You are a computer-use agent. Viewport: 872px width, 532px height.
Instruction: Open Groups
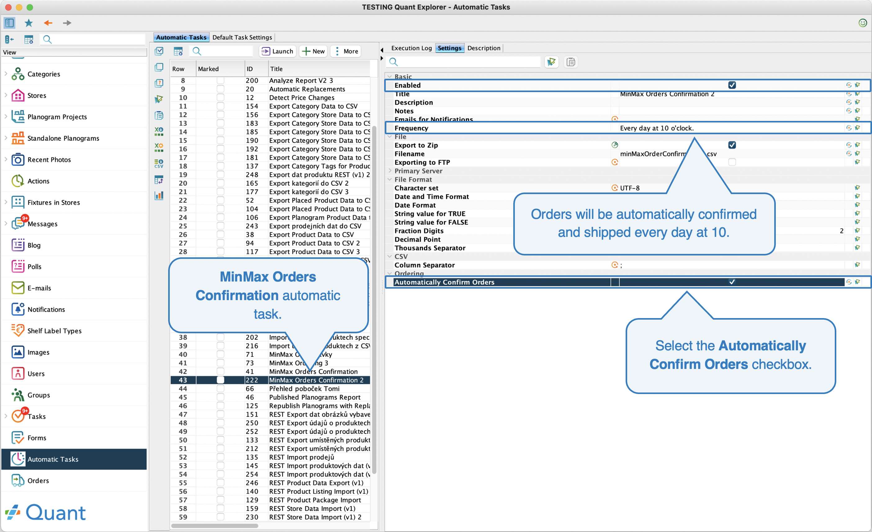[x=38, y=395]
